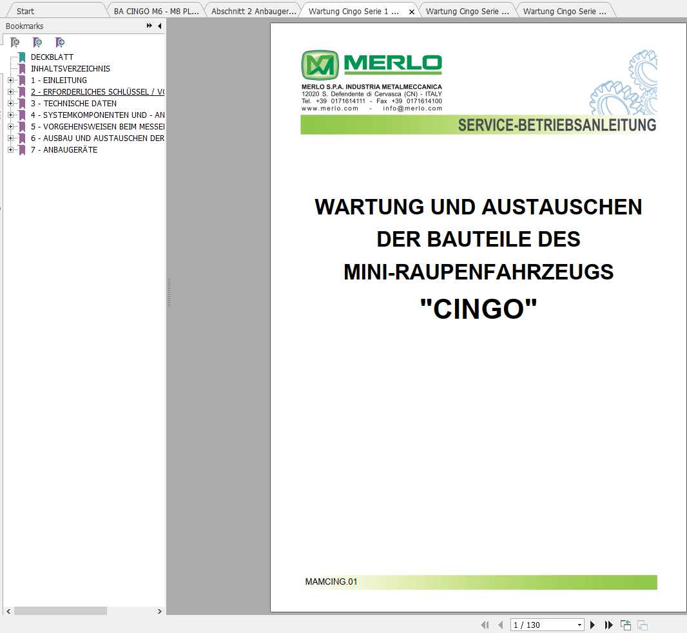Jump to the last page with double-arrow icon
The image size is (687, 633).
[609, 625]
